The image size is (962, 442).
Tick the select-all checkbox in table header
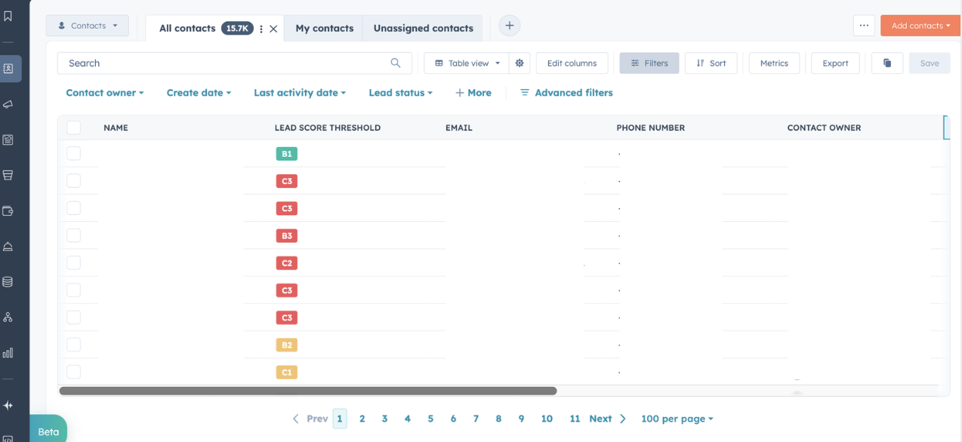tap(73, 127)
